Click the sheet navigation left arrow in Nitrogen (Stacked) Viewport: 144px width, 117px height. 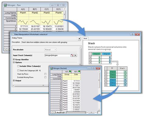(x=52, y=112)
